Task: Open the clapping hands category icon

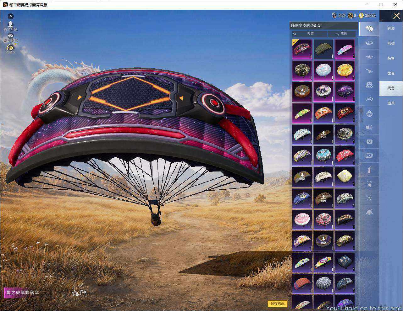Action: pos(369,184)
